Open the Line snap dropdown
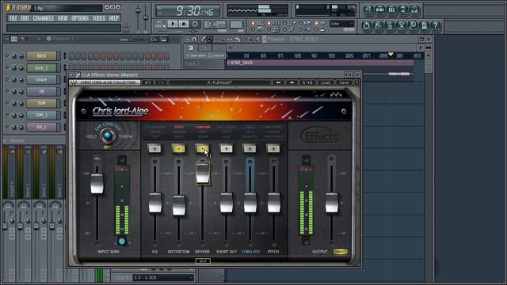 [341, 24]
